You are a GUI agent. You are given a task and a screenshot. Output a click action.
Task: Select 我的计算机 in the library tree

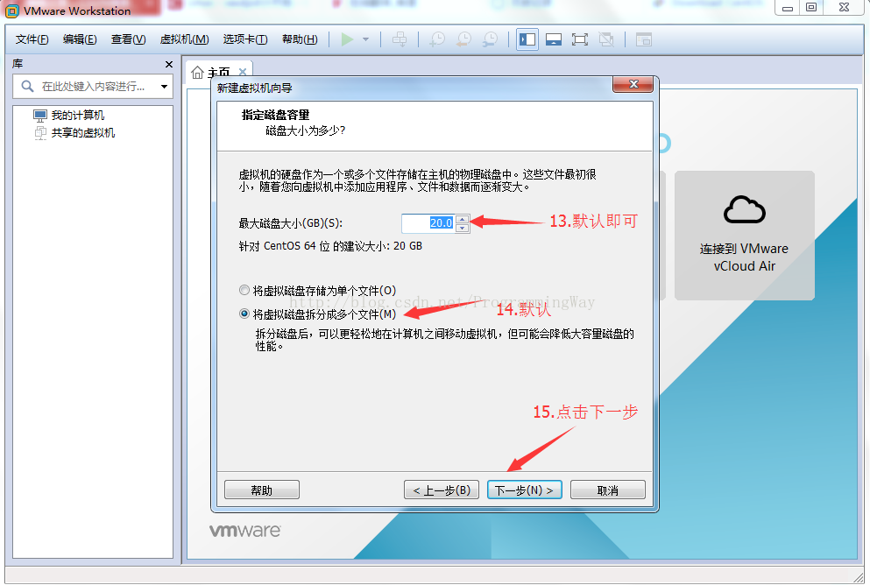(x=77, y=116)
